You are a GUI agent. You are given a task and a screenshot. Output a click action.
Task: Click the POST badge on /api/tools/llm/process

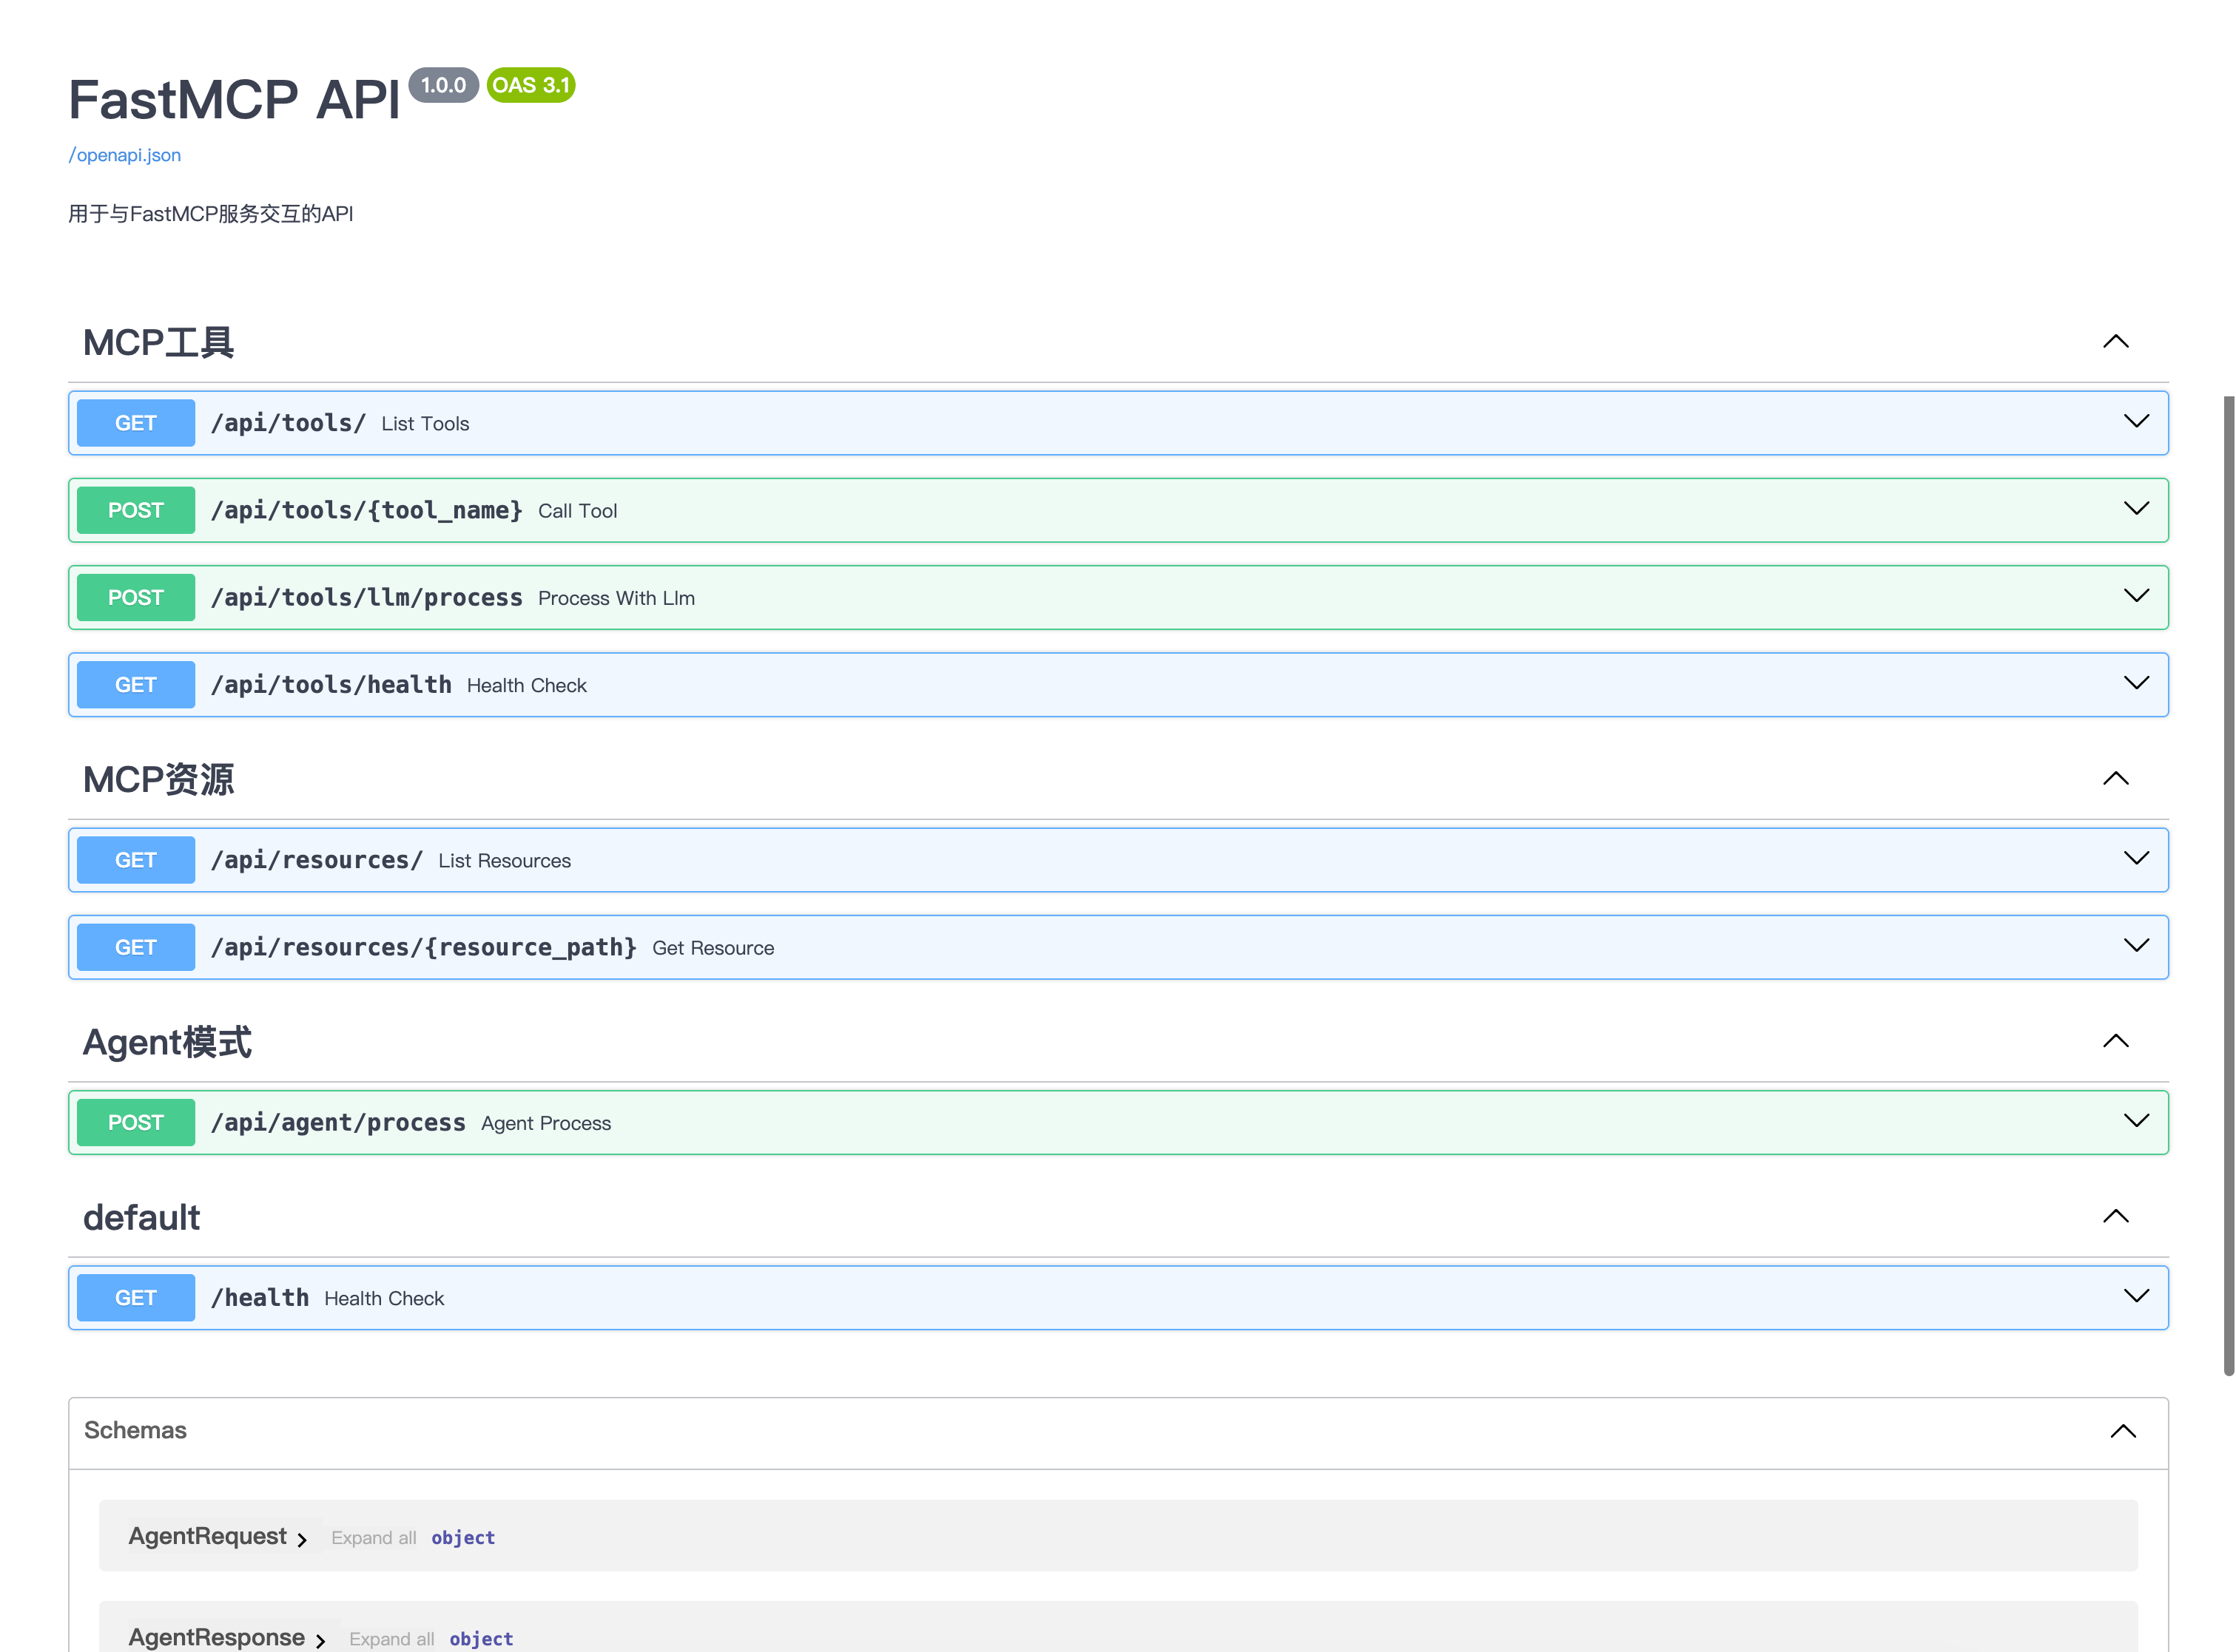click(x=135, y=597)
